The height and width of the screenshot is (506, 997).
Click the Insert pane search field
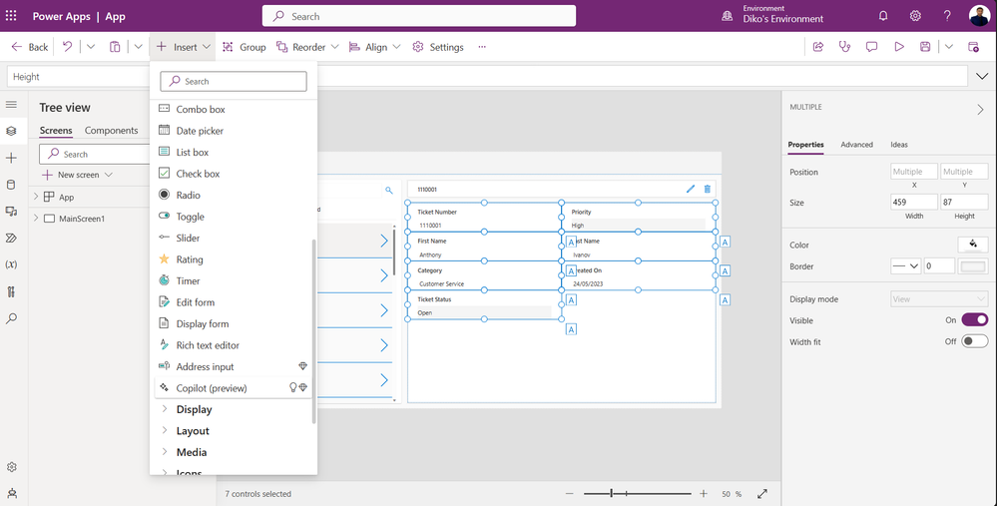coord(234,82)
